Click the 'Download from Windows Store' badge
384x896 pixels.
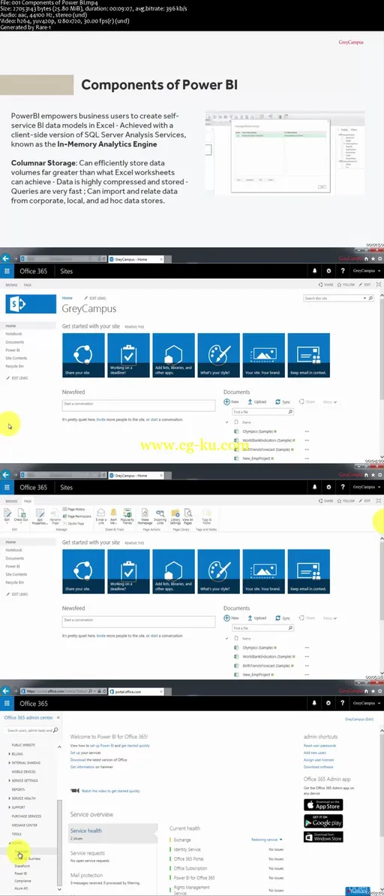click(323, 837)
